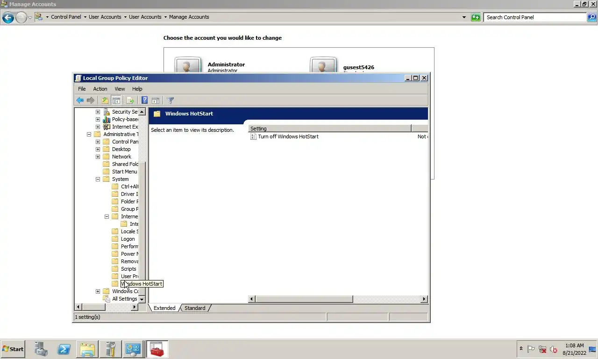Toggle Show/Hide Console Tree toolbar icon
The height and width of the screenshot is (359, 598).
[x=116, y=101]
